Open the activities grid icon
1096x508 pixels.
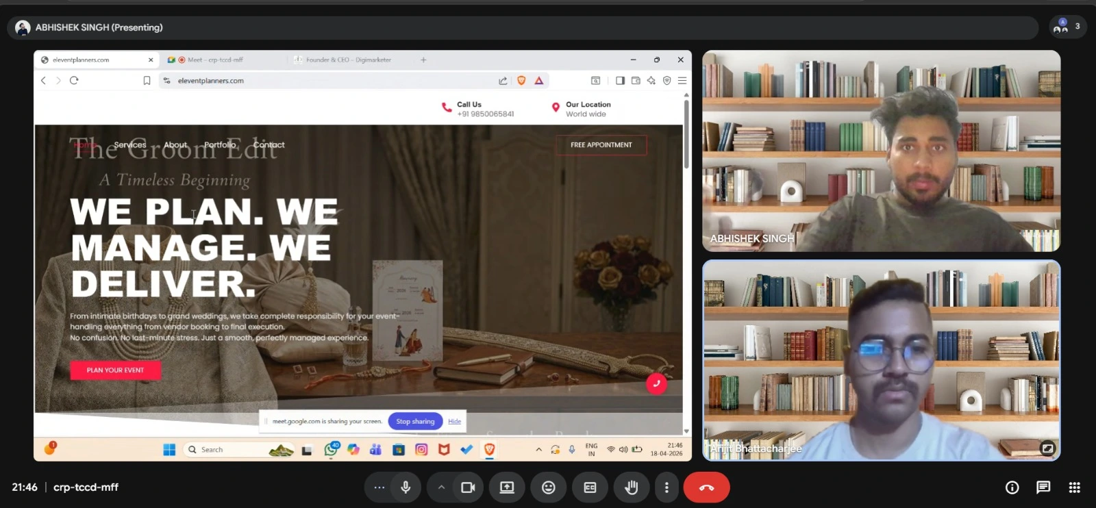1075,487
